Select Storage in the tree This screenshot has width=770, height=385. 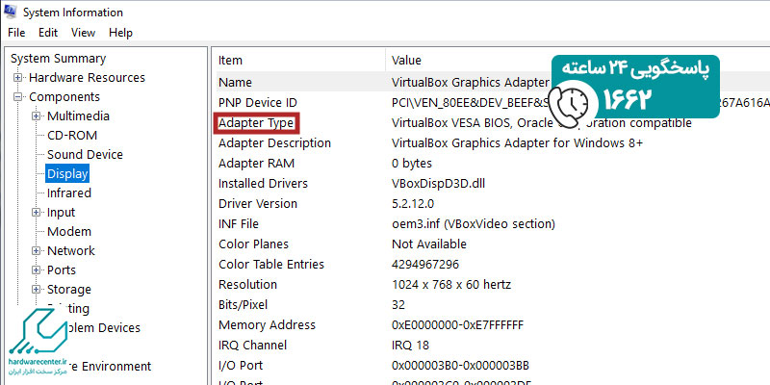pyautogui.click(x=69, y=290)
